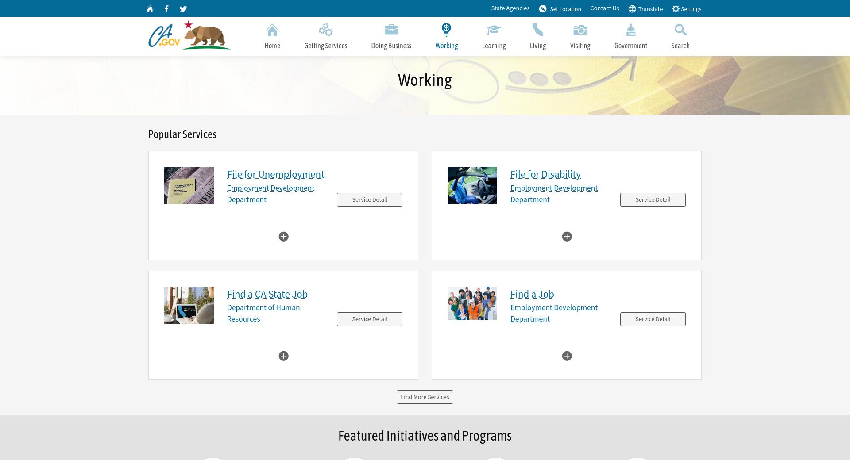Click the Find a Job people thumbnail

472,303
